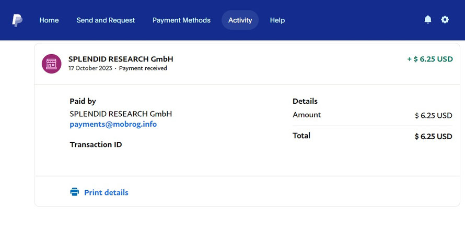
Task: Click the $ 6.25 USD value in Amount row
Action: click(x=434, y=115)
